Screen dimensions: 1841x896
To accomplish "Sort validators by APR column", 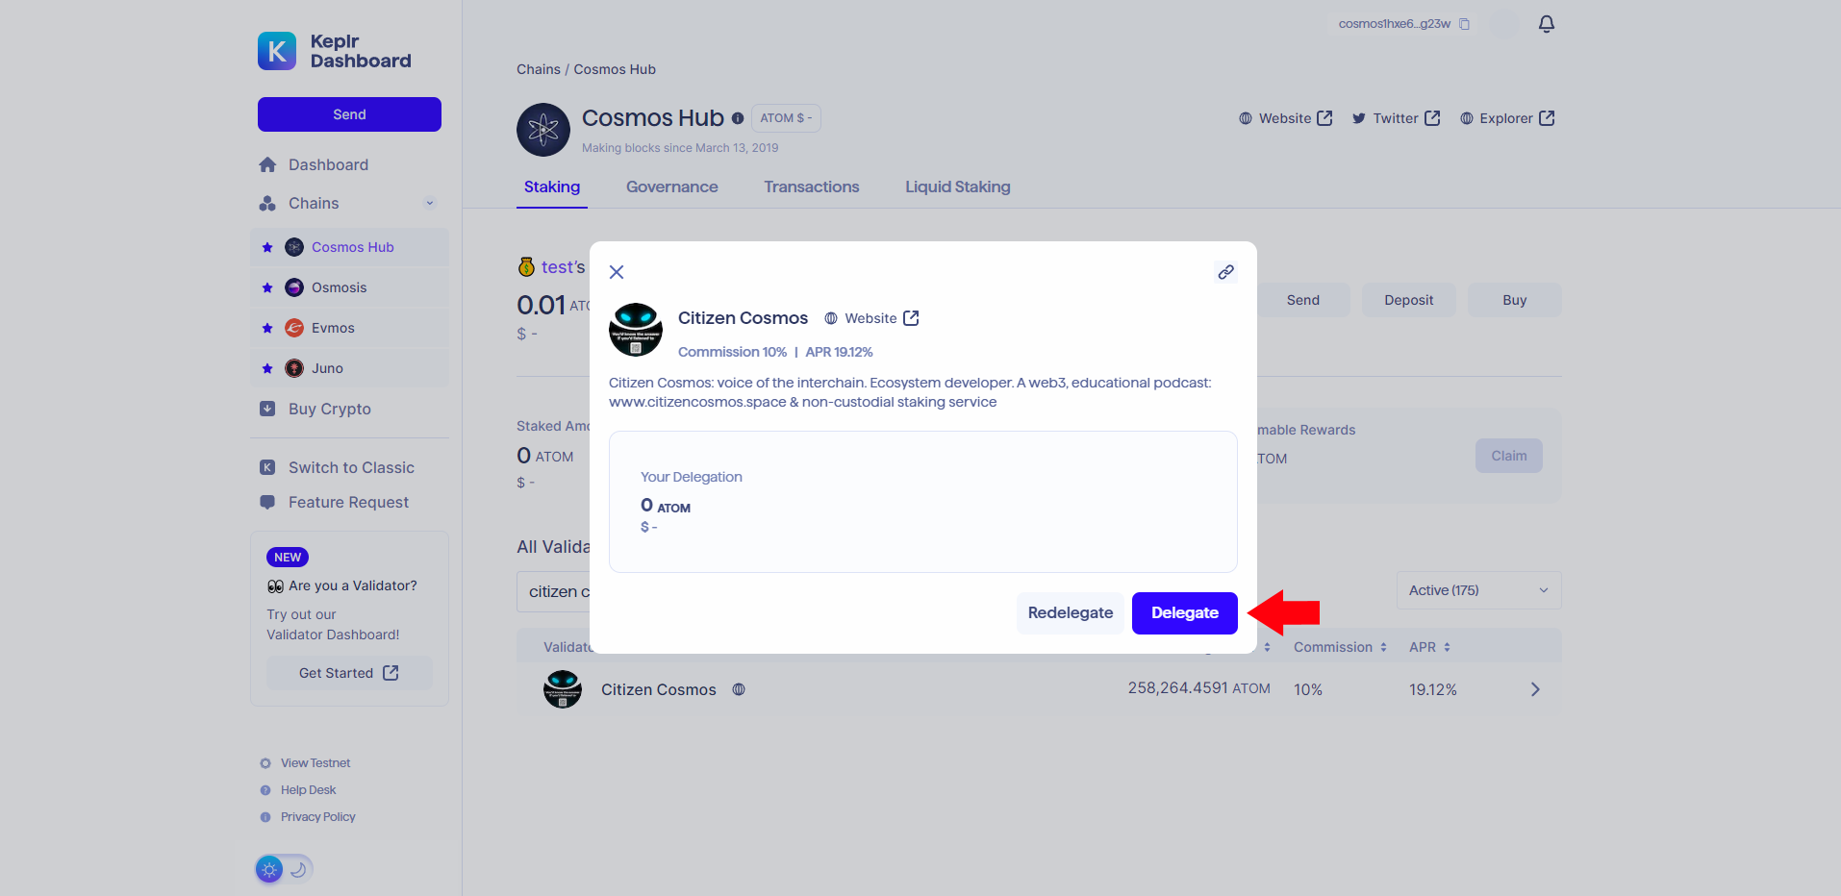I will point(1429,647).
